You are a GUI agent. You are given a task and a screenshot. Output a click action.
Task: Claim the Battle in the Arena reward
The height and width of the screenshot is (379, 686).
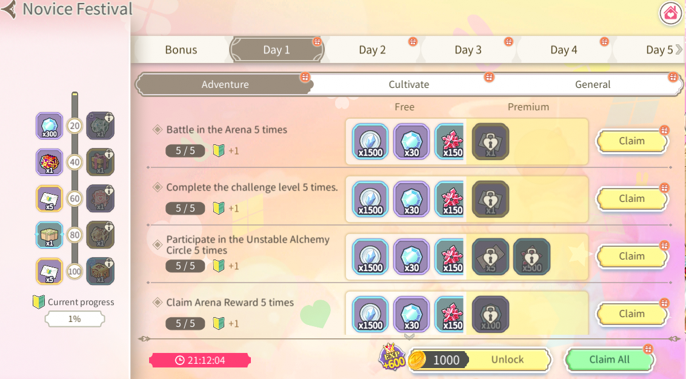point(631,141)
